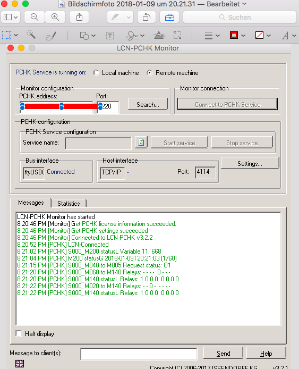Viewport: 299px width, 369px height.
Task: Expand the fill color dropdown arrow
Action: pyautogui.click(x=269, y=36)
